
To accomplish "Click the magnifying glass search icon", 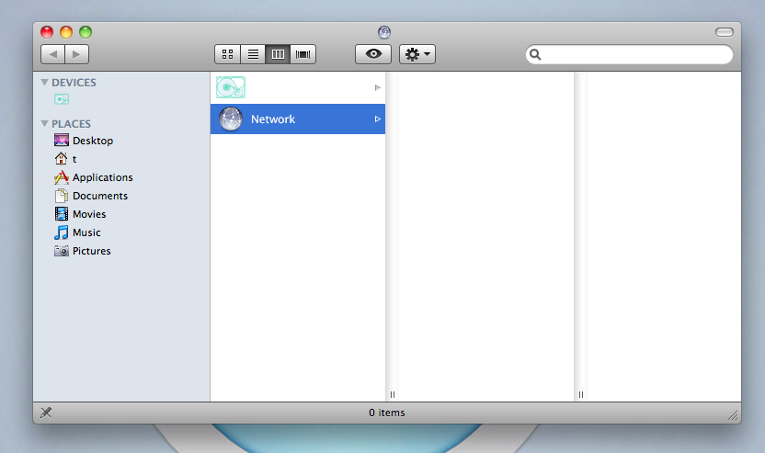I will (535, 54).
